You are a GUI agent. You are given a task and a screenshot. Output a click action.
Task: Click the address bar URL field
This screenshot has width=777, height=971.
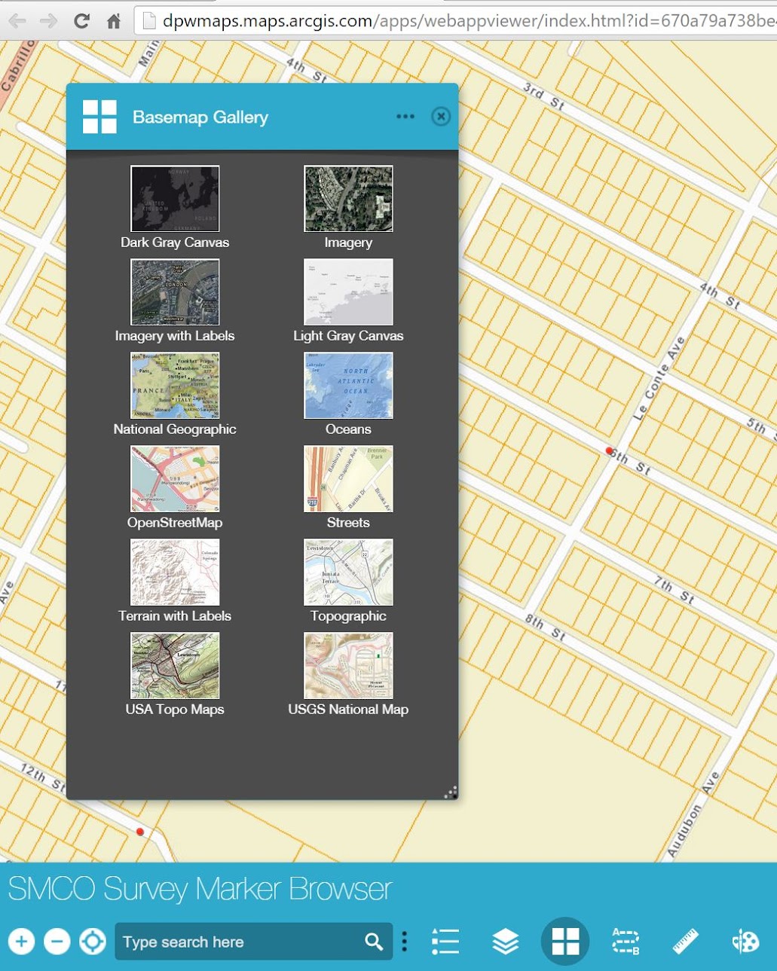(456, 21)
